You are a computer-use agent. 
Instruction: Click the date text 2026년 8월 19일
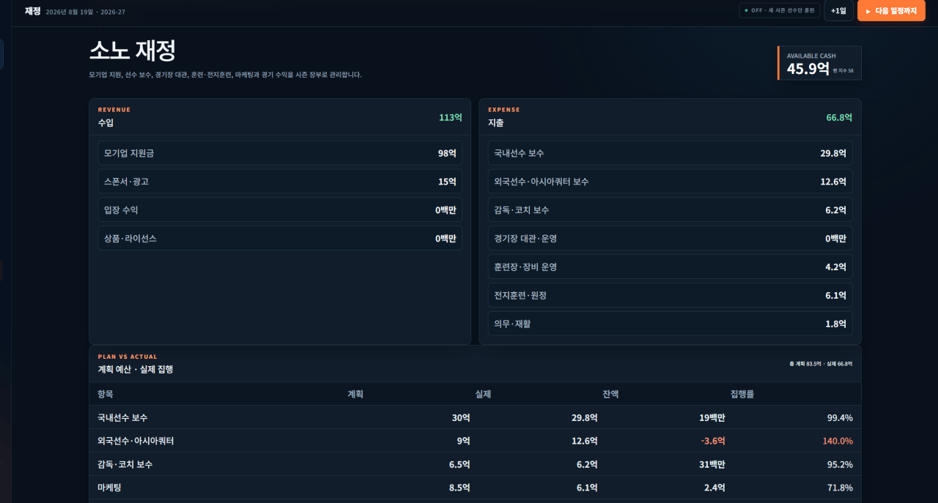(69, 12)
